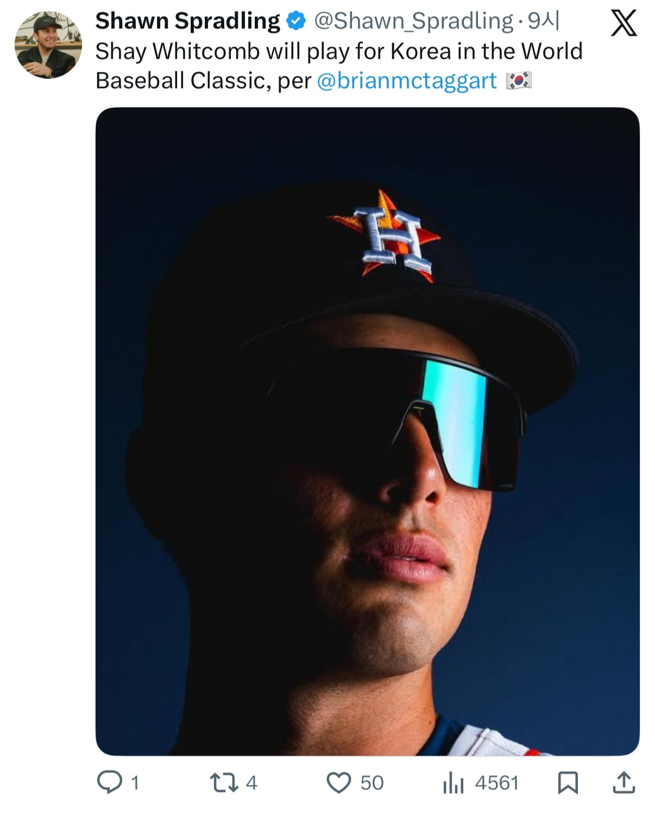655x818 pixels.
Task: Enlarge the Astros player photo
Action: click(367, 431)
